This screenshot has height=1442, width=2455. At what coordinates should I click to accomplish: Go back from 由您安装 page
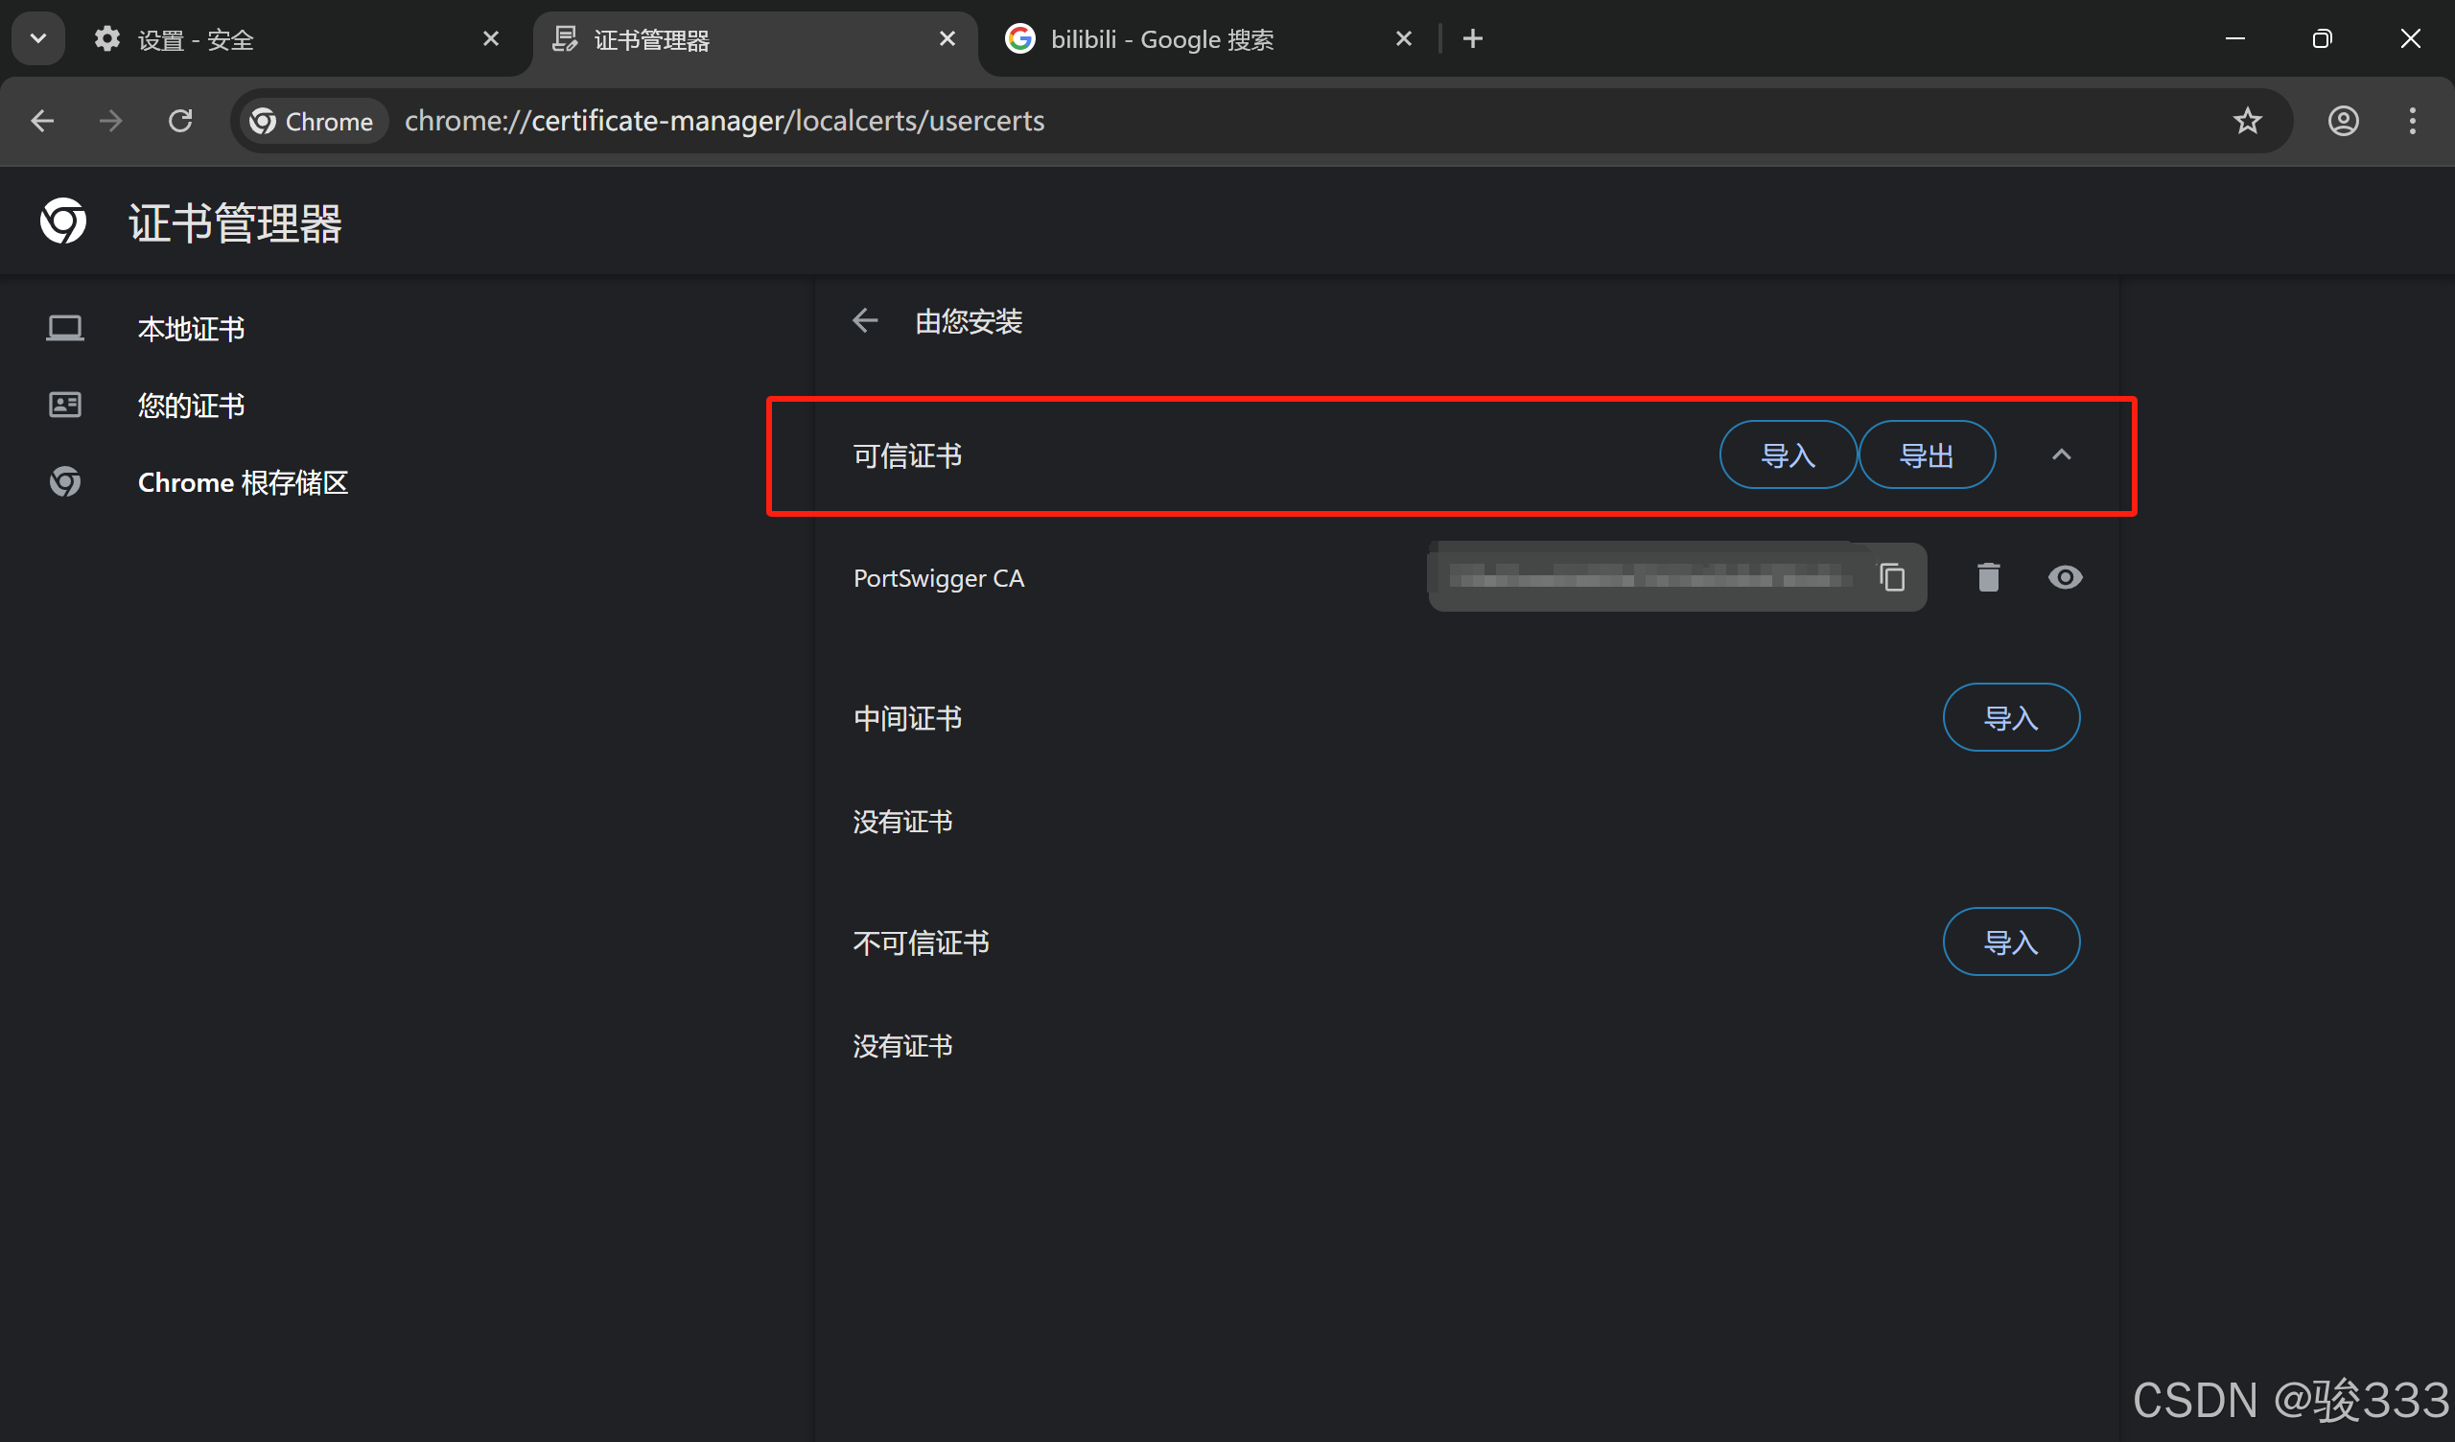point(865,320)
